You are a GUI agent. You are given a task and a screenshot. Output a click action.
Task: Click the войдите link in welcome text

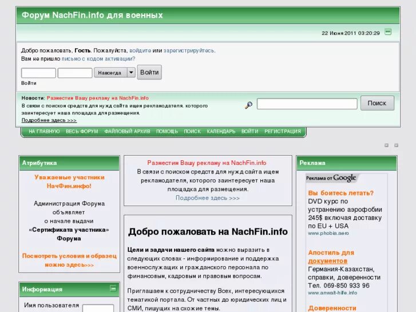tap(140, 50)
